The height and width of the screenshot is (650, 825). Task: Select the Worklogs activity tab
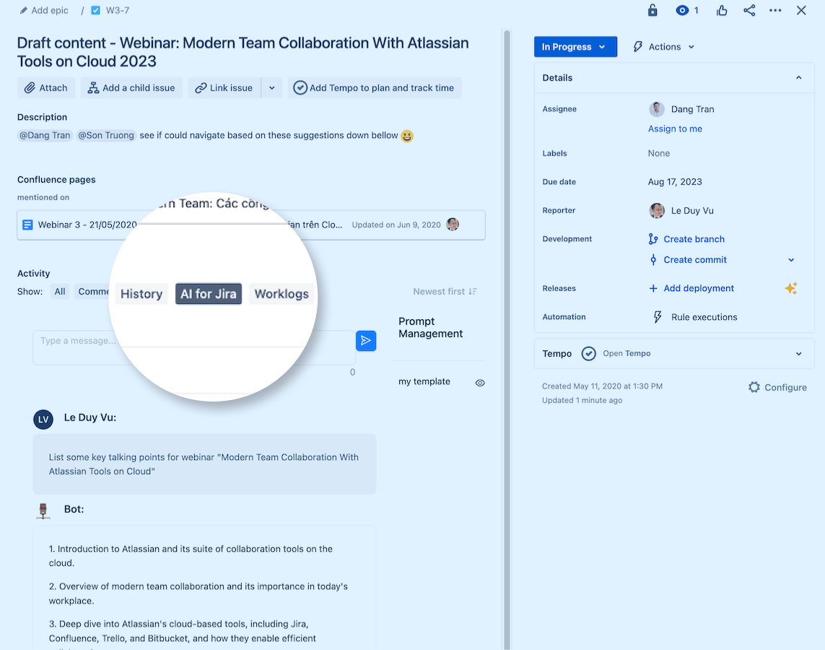click(x=281, y=294)
